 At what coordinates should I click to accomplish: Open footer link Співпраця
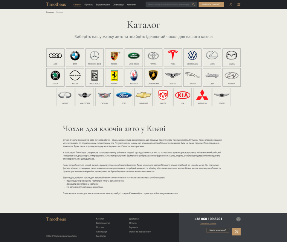101,232
